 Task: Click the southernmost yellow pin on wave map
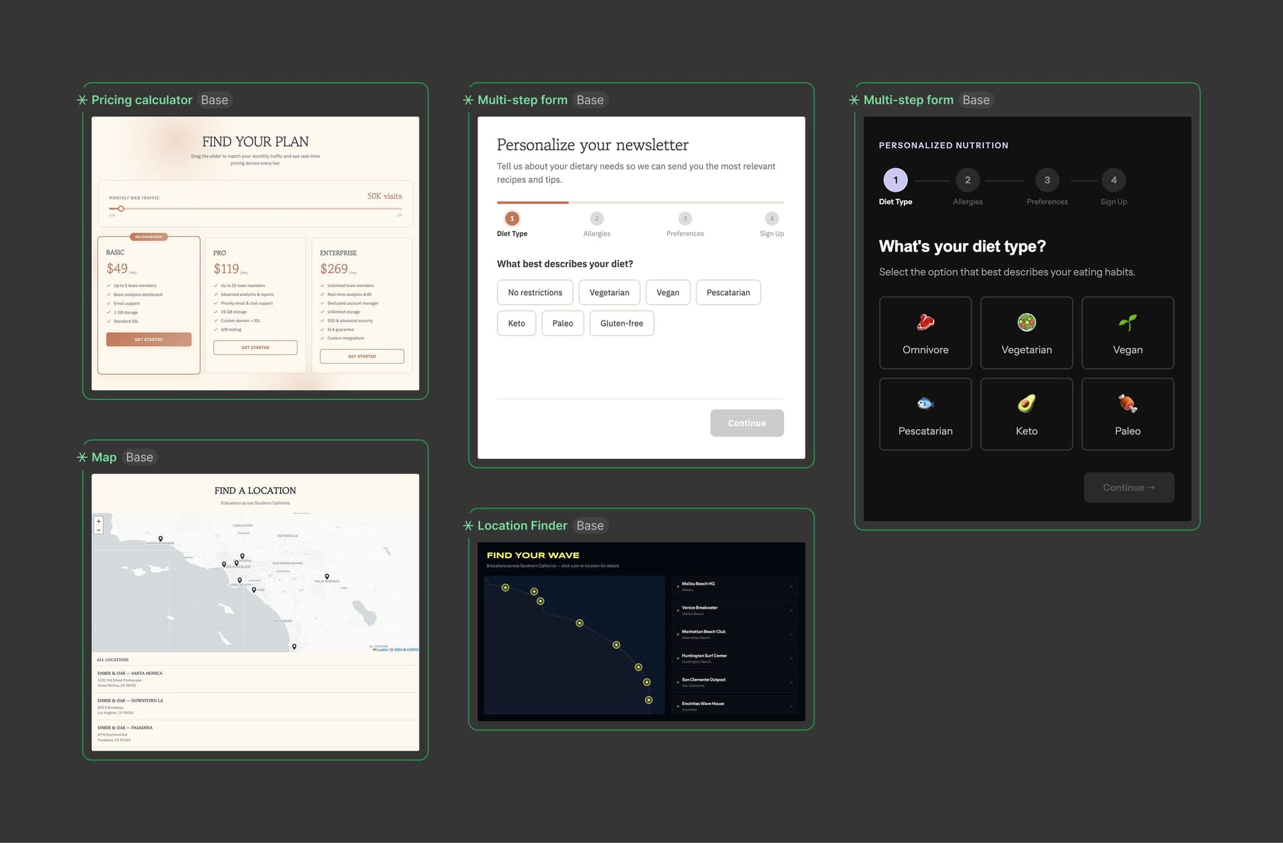click(x=649, y=700)
